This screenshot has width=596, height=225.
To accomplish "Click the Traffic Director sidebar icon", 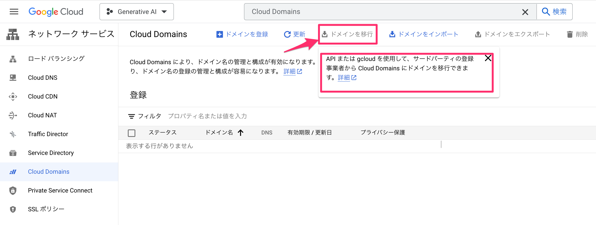I will [x=13, y=134].
